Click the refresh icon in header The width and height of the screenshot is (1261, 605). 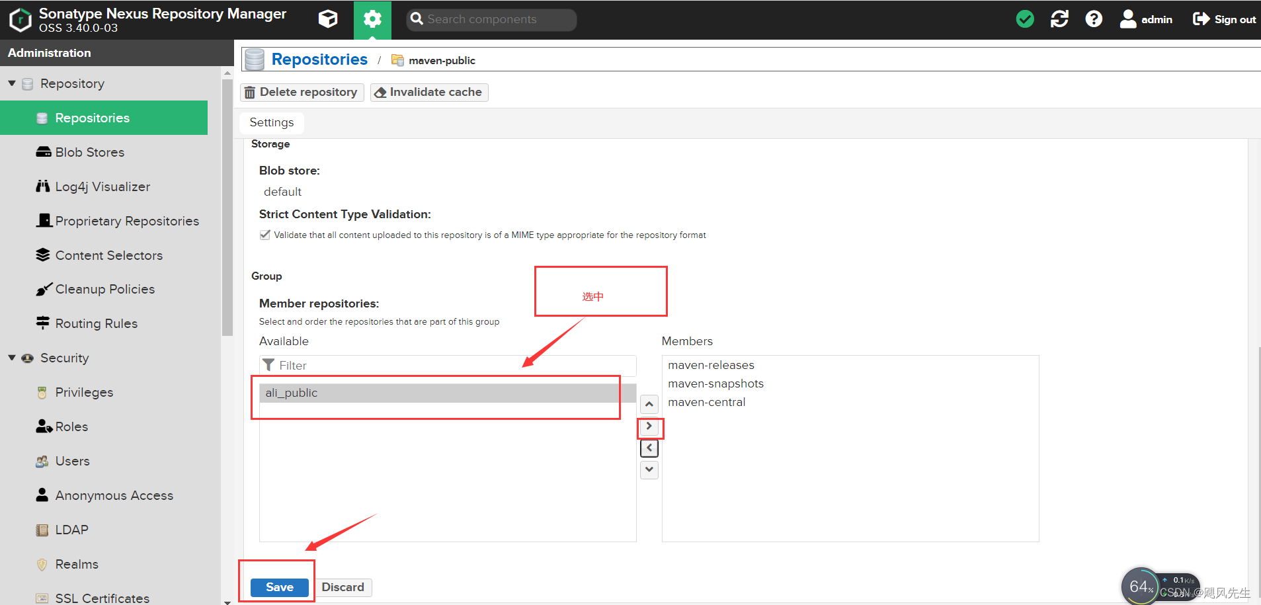(x=1059, y=19)
